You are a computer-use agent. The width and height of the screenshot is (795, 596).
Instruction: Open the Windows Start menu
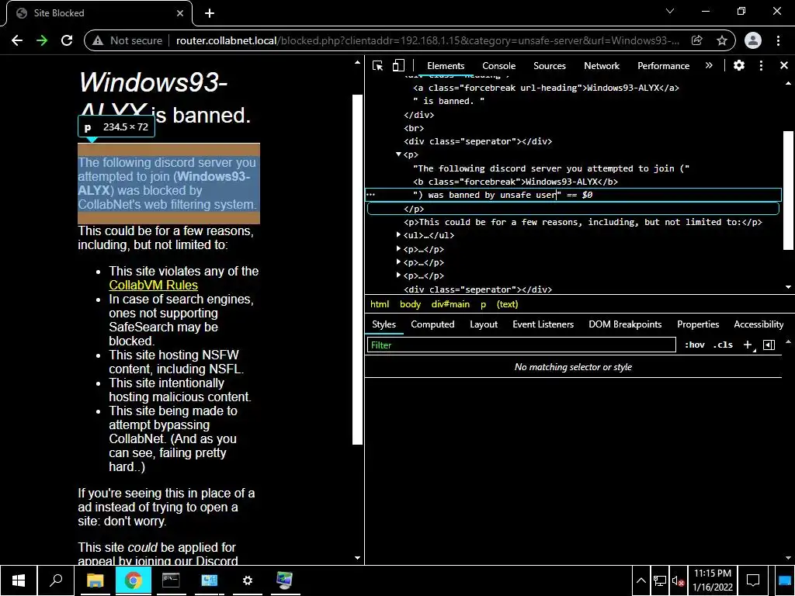[19, 580]
